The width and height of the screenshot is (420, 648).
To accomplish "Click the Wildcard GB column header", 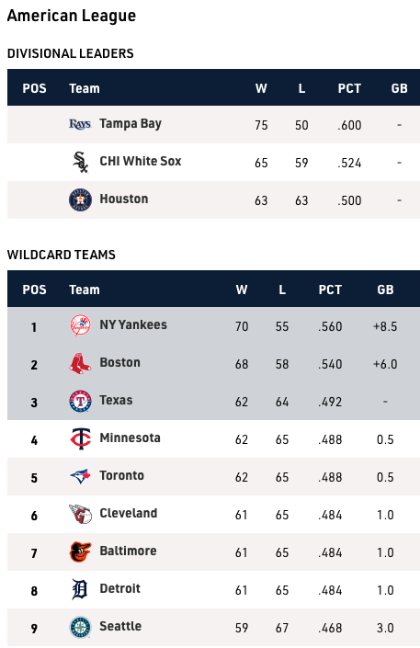I will coord(385,290).
